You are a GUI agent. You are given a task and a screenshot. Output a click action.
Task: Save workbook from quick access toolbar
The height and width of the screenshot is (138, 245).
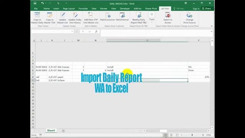(x=35, y=3)
